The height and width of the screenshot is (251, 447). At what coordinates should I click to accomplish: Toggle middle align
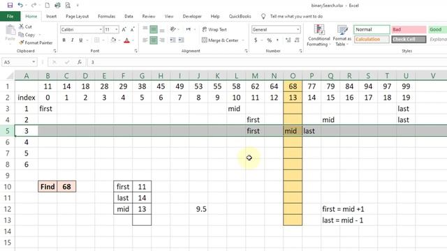(154, 29)
